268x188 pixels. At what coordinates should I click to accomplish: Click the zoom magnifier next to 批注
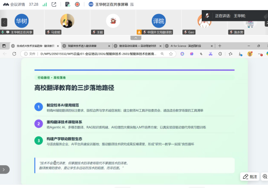(x=265, y=176)
